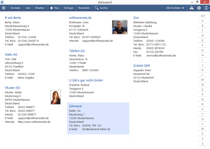Screen dimensions: 210x149
Task: Click the magnifier Suchen icon
Action: (97, 8)
